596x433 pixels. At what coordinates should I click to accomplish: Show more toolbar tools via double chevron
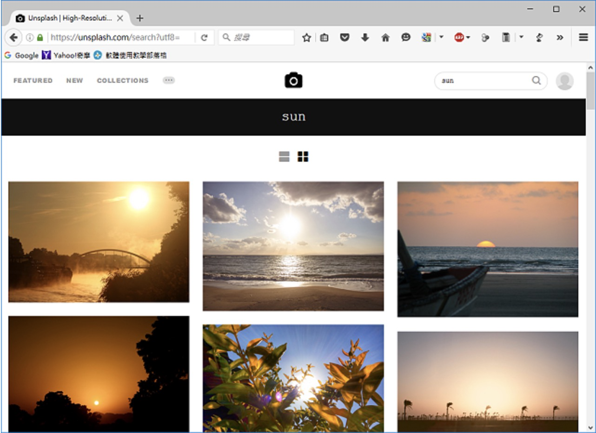[x=560, y=38]
